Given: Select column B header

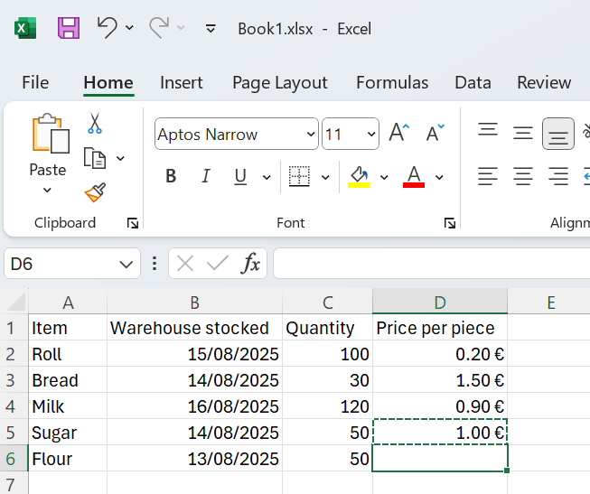Looking at the screenshot, I should tap(194, 303).
